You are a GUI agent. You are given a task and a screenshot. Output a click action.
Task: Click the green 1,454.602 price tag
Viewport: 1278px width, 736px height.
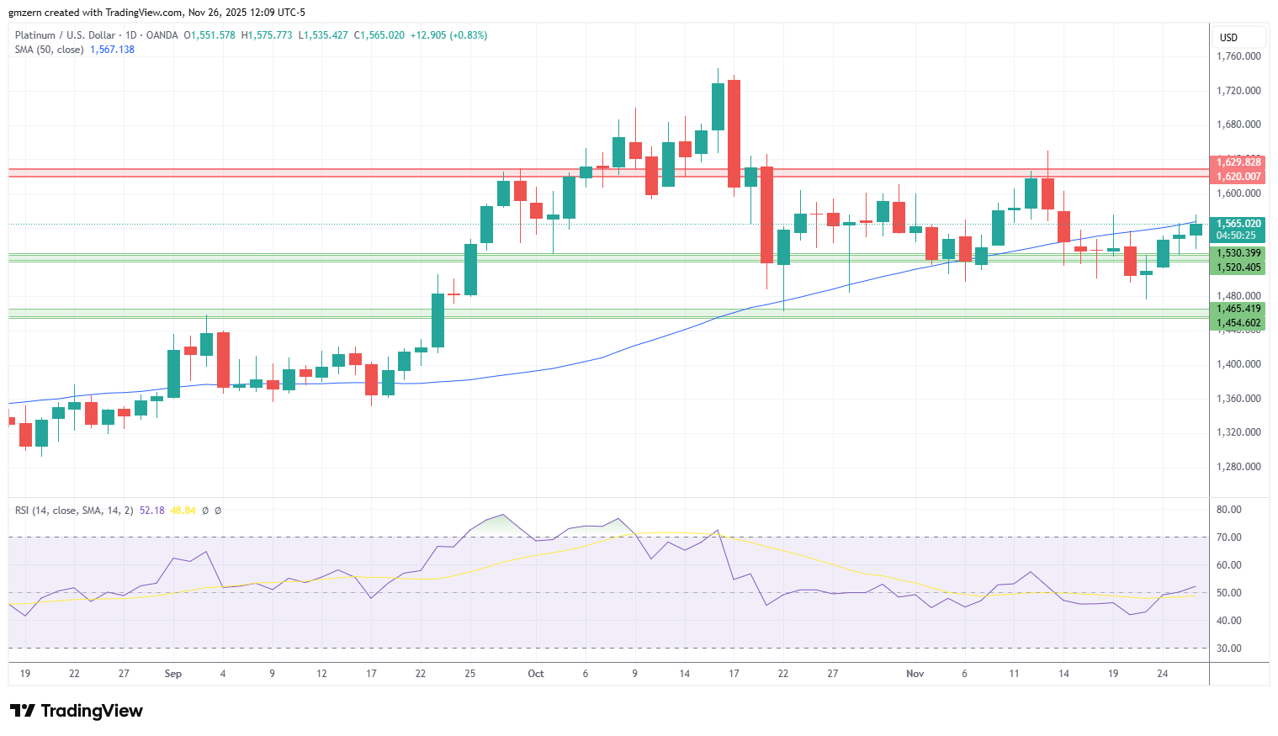[1238, 323]
